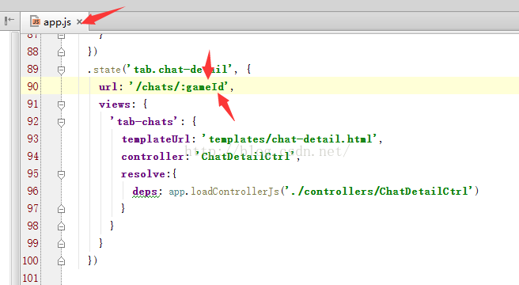Click the '/chats/:gameId' url string

tap(179, 87)
